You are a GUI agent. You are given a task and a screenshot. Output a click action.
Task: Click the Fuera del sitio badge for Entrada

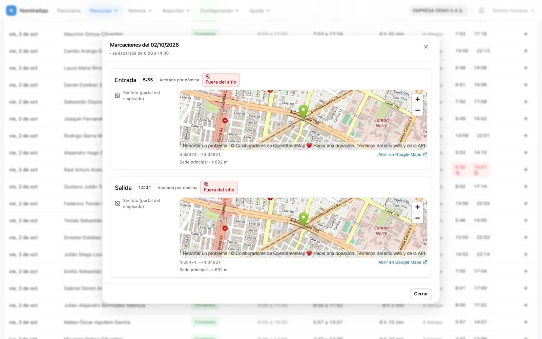(221, 80)
